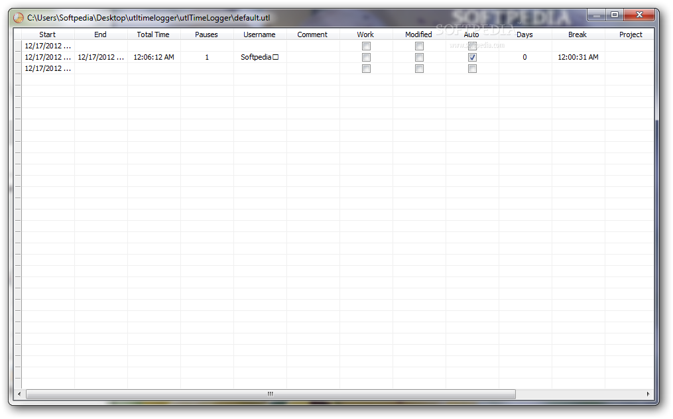The width and height of the screenshot is (673, 419).
Task: Sort by the Start column header
Action: (x=48, y=34)
